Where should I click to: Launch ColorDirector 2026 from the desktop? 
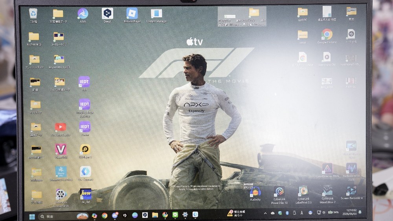point(327,170)
